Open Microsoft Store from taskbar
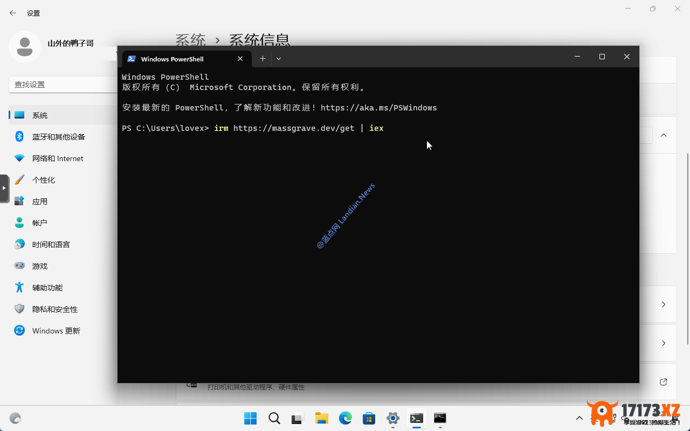Viewport: 690px width, 431px height. 369,418
